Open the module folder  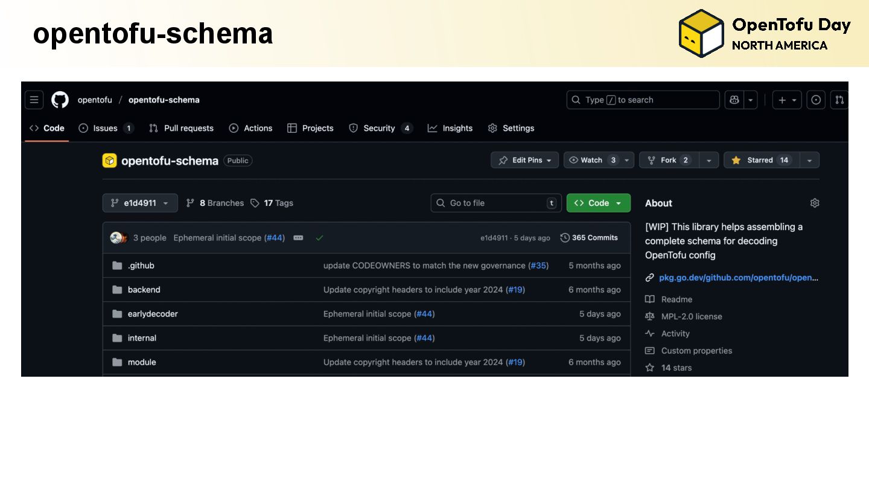(142, 362)
